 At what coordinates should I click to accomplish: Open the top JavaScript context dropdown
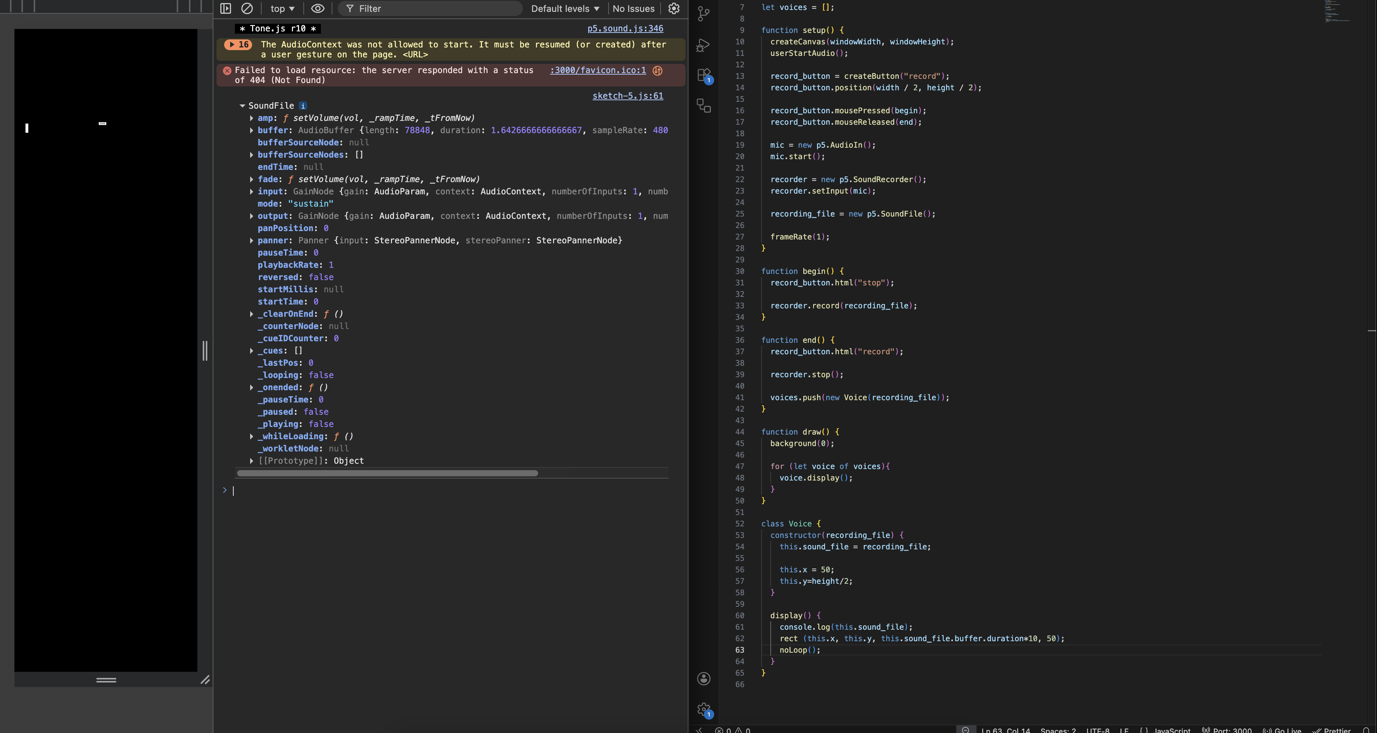pyautogui.click(x=282, y=8)
